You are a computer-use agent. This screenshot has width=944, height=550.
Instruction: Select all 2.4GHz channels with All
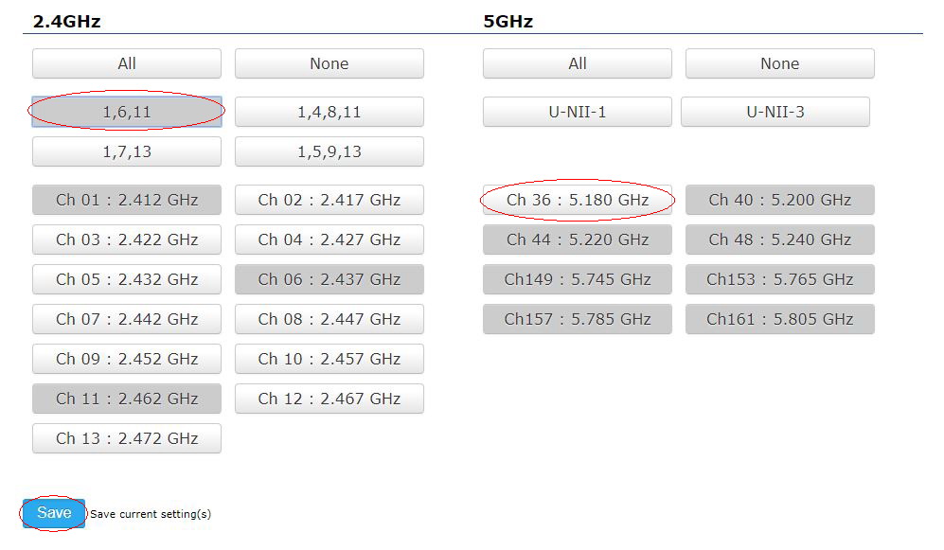(127, 63)
